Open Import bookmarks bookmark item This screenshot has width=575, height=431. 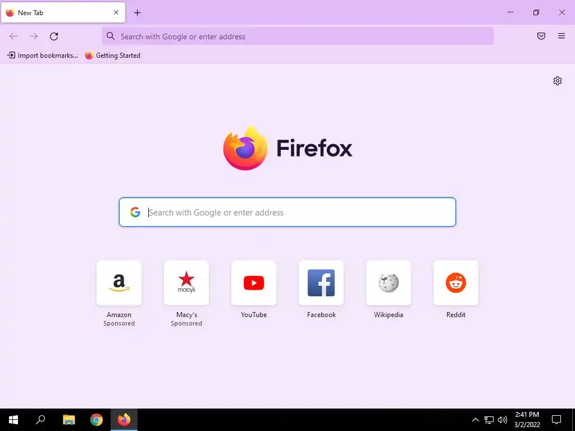pyautogui.click(x=43, y=56)
